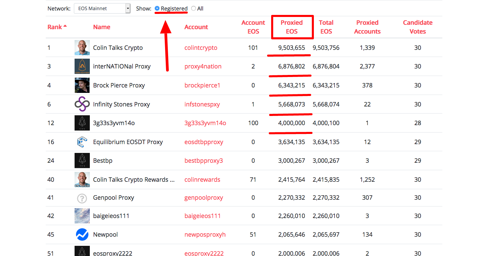Open baigeieos111 account link

click(203, 216)
